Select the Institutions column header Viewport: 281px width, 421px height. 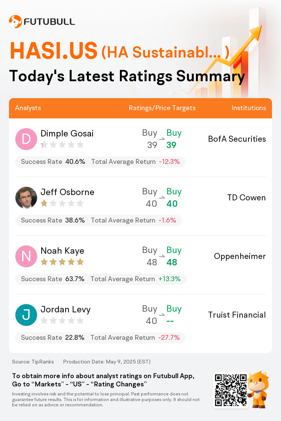point(249,108)
